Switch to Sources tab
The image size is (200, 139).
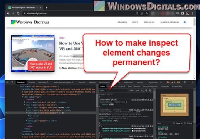point(82,82)
